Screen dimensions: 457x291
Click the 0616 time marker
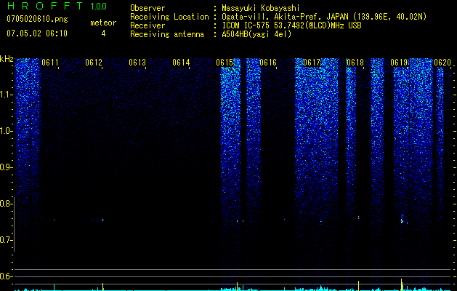(268, 63)
